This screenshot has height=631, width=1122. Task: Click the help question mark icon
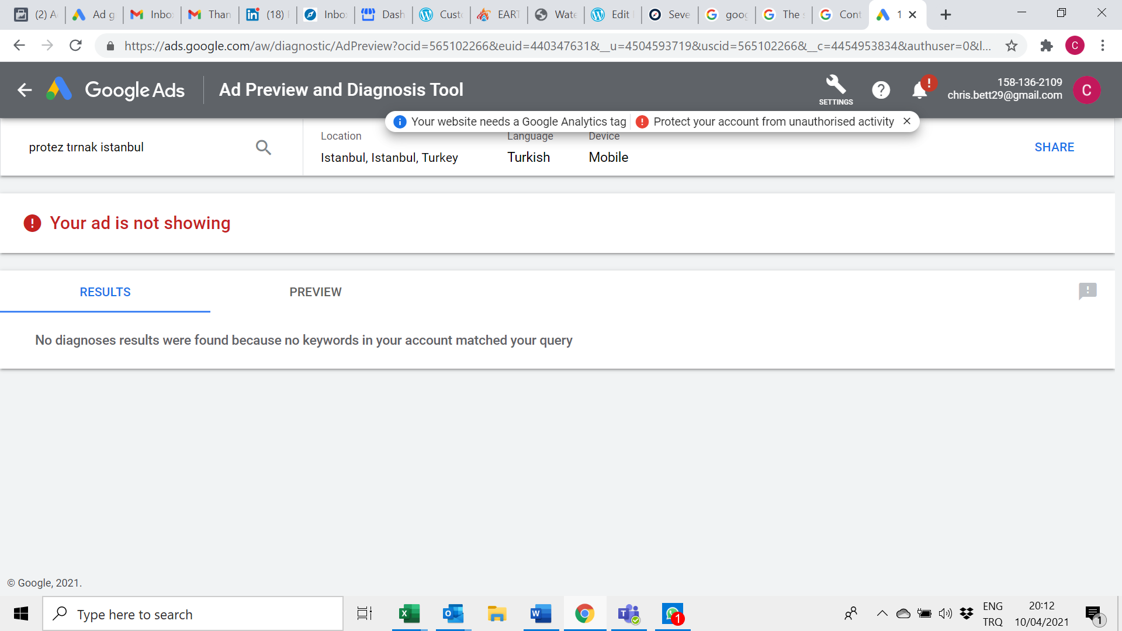click(881, 90)
